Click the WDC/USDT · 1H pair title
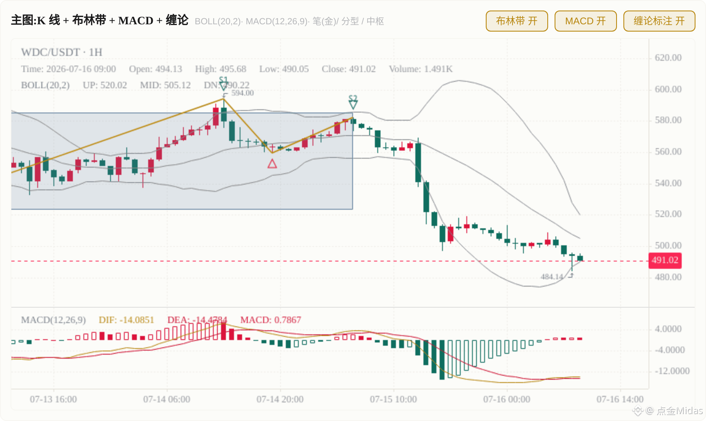Screen dimensions: 706x421 [62, 52]
